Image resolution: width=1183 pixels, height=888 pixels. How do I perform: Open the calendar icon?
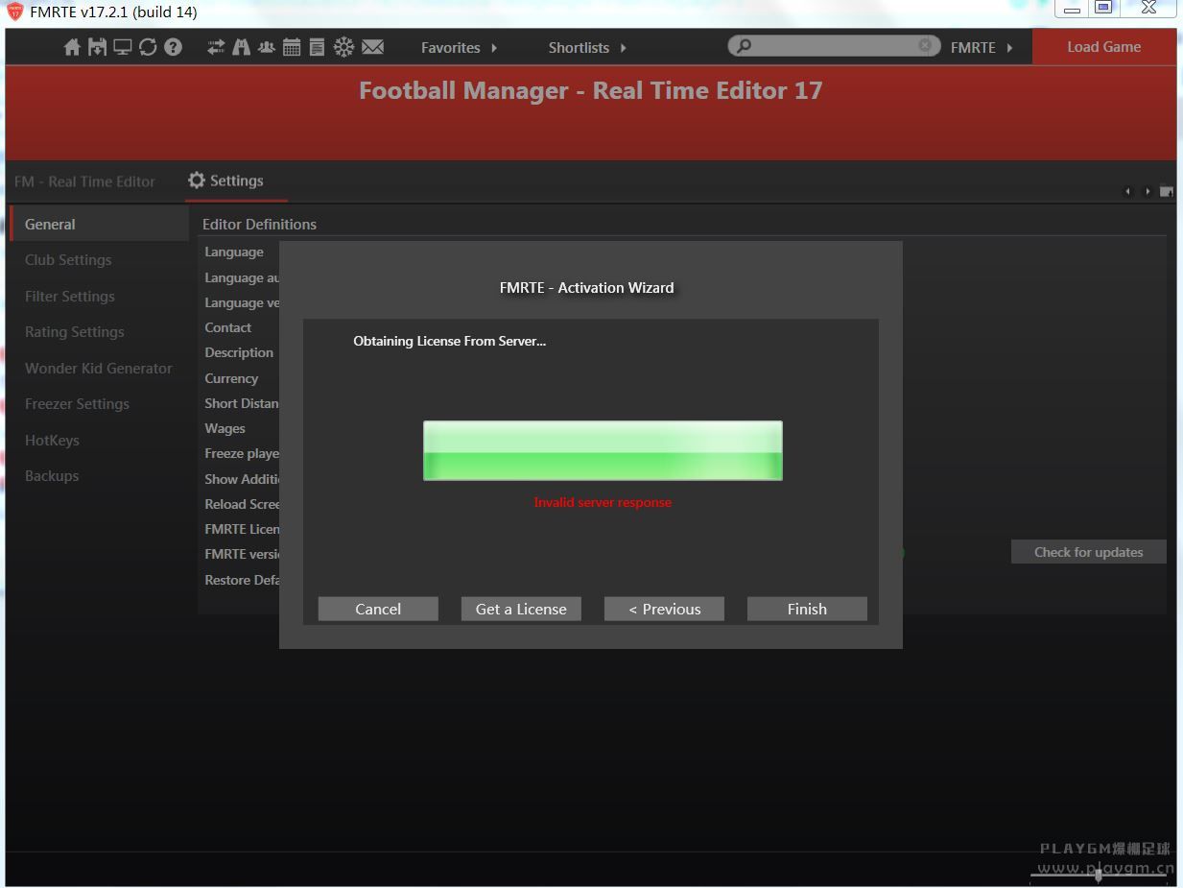point(292,47)
